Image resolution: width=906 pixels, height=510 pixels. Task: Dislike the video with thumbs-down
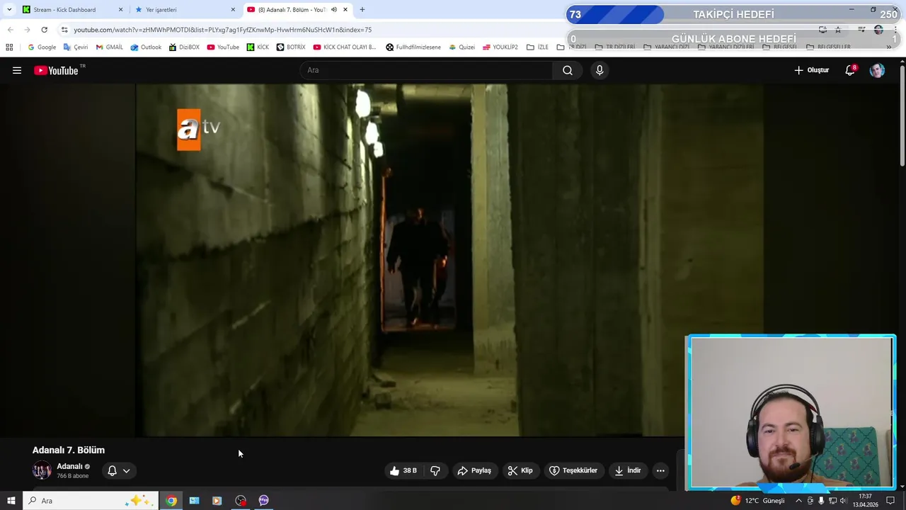point(435,470)
